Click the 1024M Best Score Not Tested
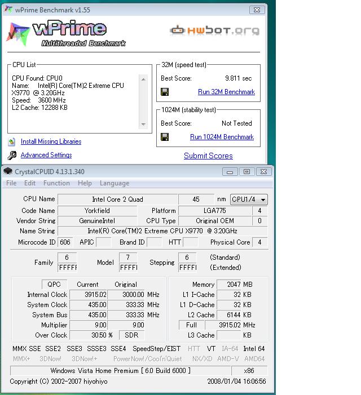The image size is (361, 395). pos(237,123)
